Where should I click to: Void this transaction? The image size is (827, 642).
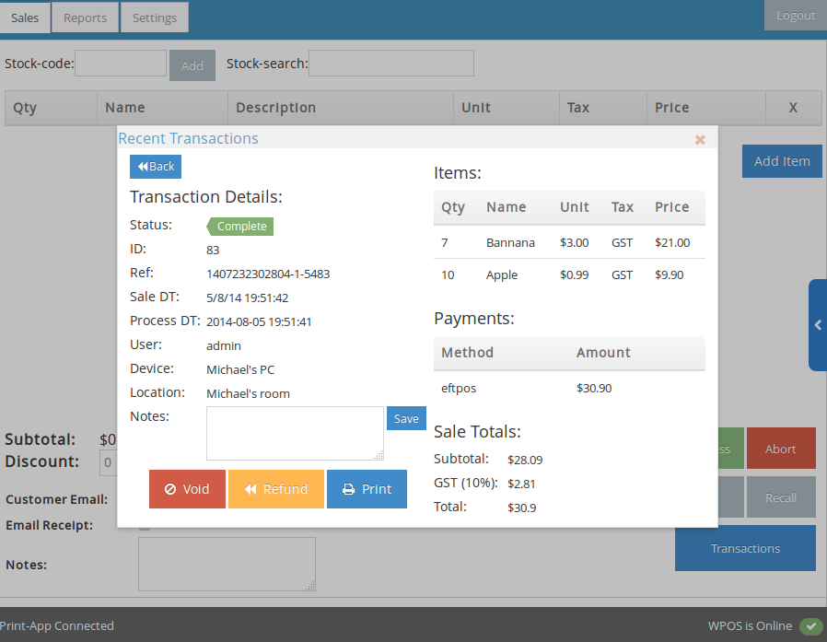[x=187, y=489]
